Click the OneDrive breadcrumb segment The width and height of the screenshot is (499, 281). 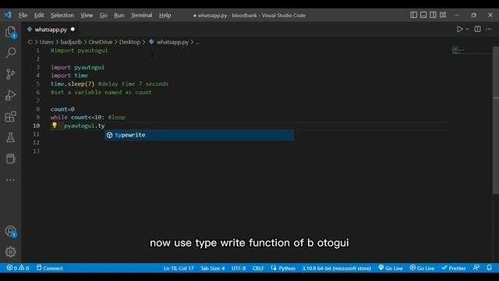(x=101, y=42)
